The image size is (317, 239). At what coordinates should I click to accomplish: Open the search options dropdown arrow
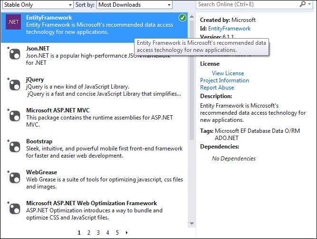coord(309,4)
